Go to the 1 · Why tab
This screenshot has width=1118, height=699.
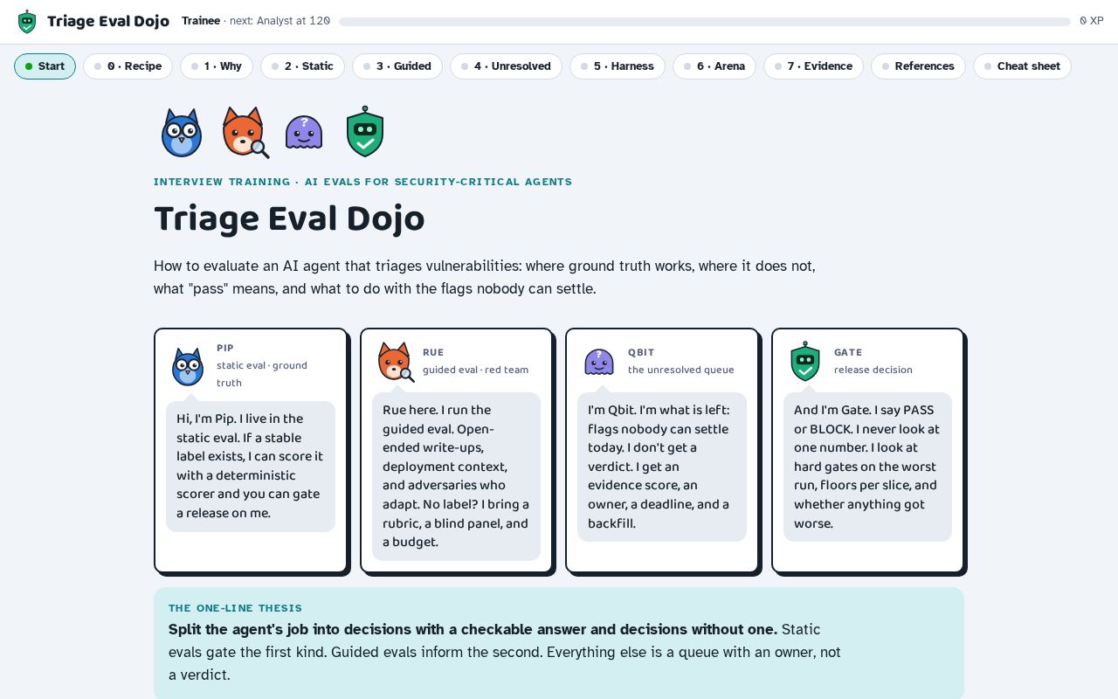217,66
